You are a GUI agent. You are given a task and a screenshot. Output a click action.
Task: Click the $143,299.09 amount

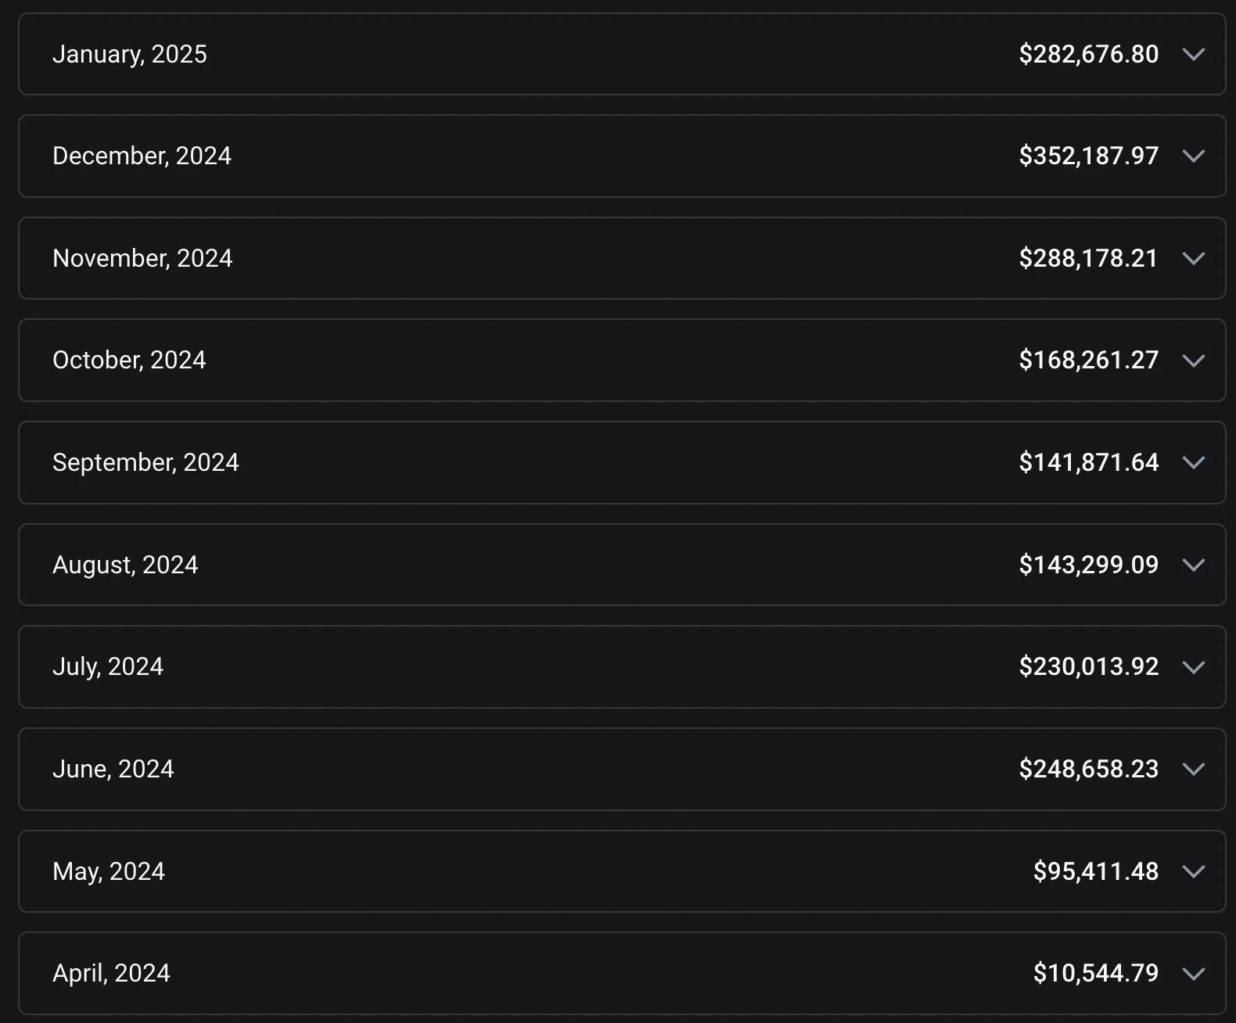point(1088,565)
